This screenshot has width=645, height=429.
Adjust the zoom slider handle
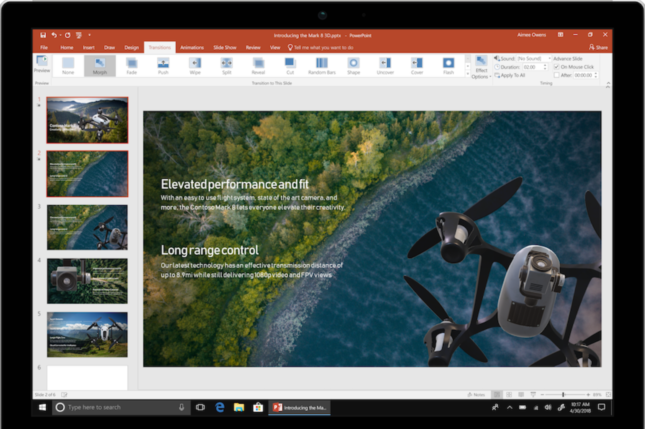[563, 395]
